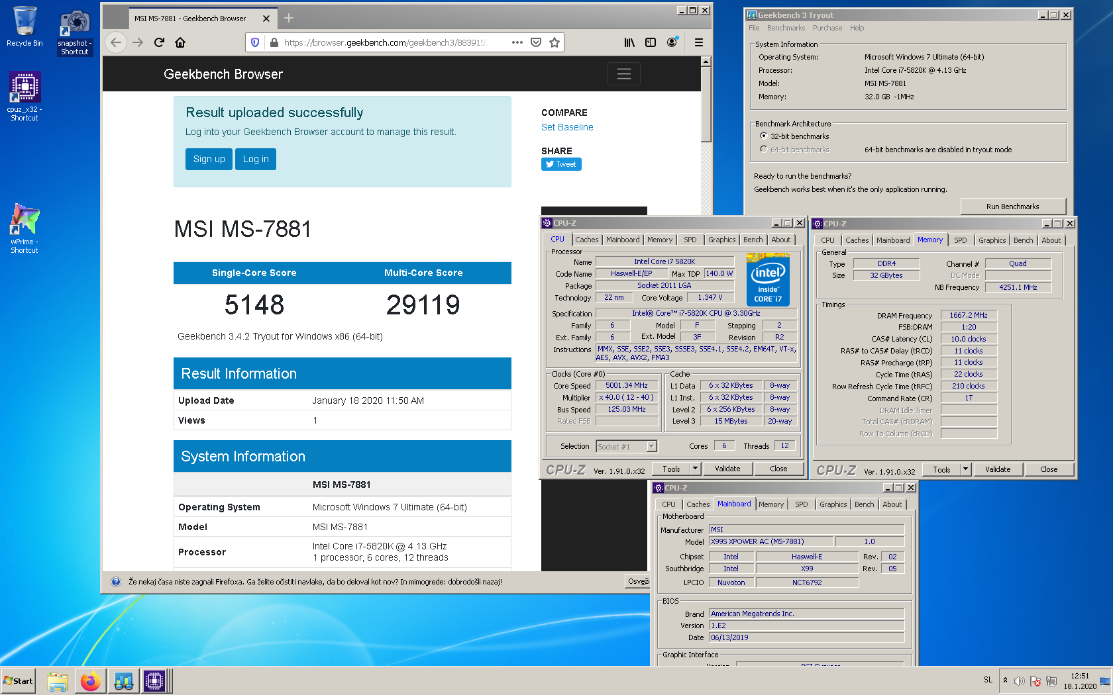Open the Purchase menu in Geekbench 3
The width and height of the screenshot is (1113, 695).
(x=827, y=28)
